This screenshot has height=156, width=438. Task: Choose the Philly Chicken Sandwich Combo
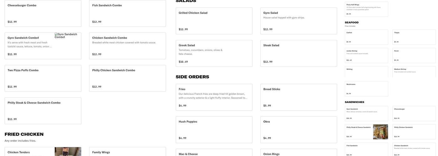coord(127,78)
